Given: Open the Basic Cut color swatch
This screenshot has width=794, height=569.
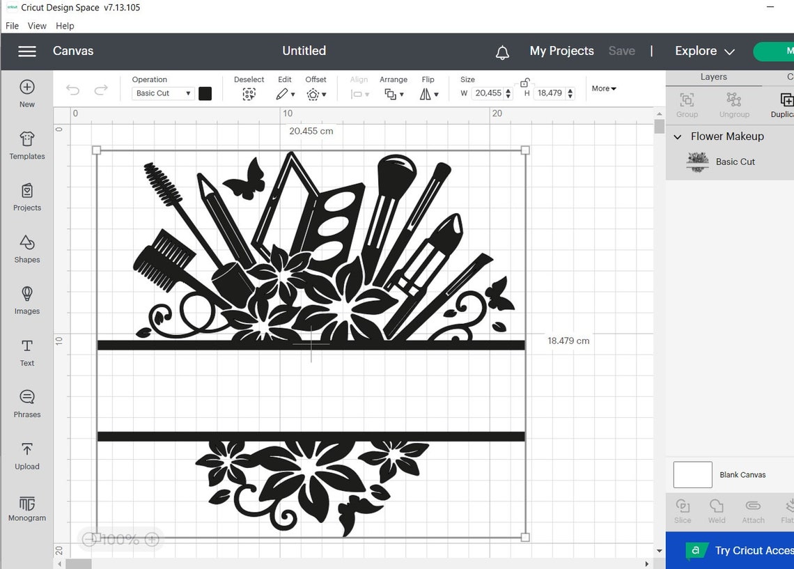Looking at the screenshot, I should [x=205, y=93].
